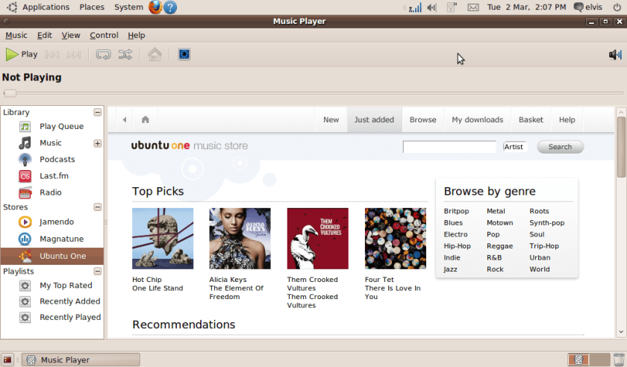This screenshot has height=367, width=627.
Task: Open the Hot Chip album cover
Action: pos(163,238)
